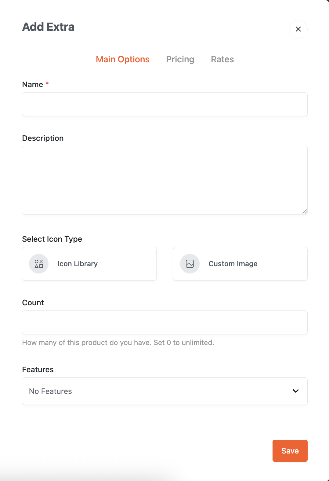329x481 pixels.
Task: Open the Pricing tab
Action: [180, 59]
